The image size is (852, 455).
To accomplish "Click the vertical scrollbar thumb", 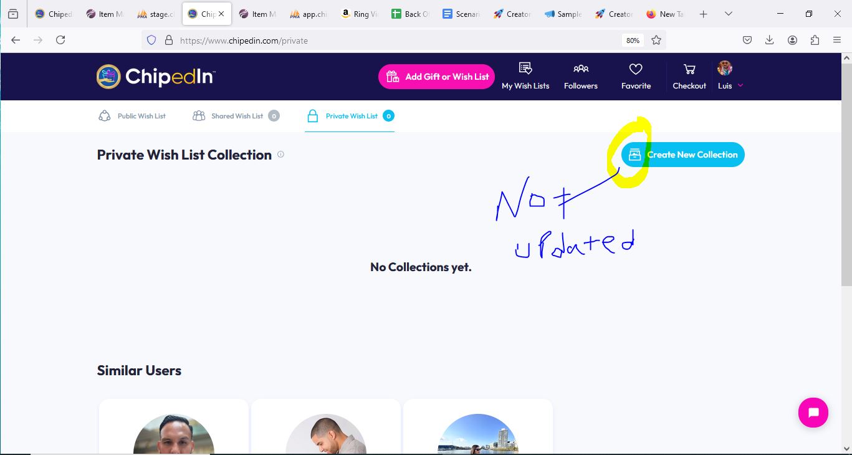I will point(846,175).
